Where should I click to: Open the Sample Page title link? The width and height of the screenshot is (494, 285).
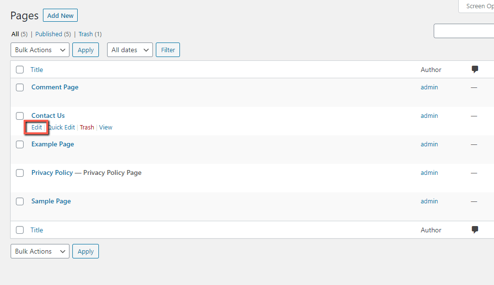point(51,201)
